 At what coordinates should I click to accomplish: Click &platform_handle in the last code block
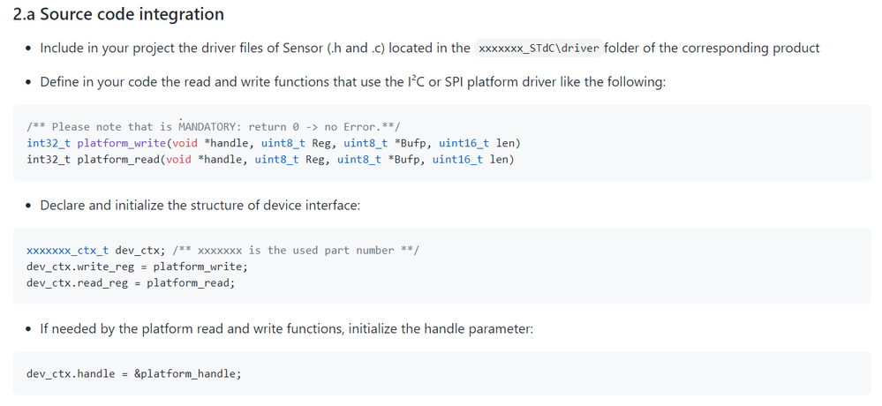pos(188,373)
